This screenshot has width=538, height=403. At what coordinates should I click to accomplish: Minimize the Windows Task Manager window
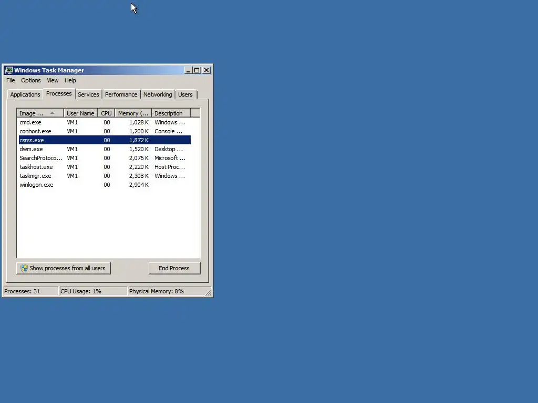[188, 70]
